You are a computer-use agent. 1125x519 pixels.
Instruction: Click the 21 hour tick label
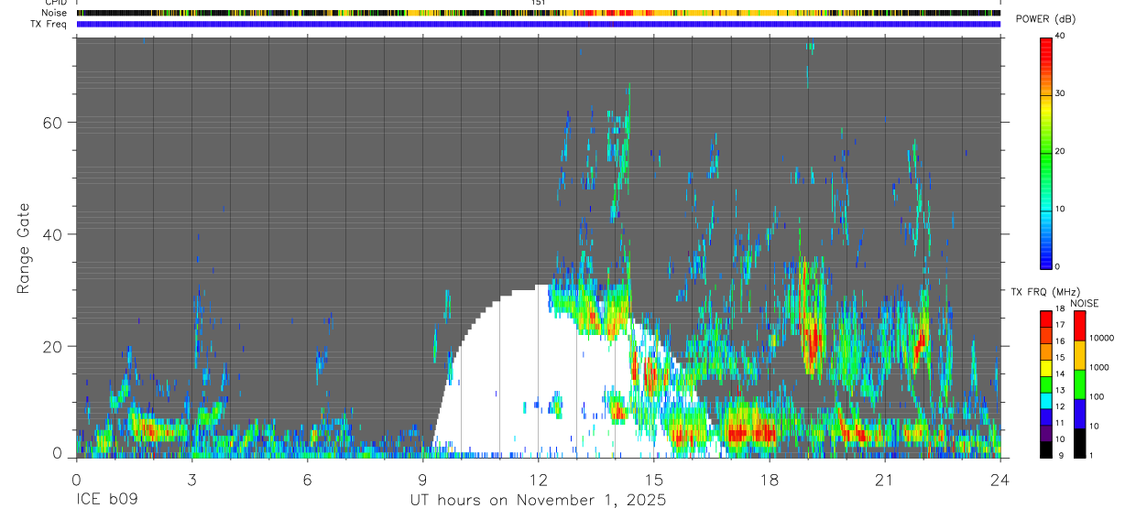coord(885,479)
